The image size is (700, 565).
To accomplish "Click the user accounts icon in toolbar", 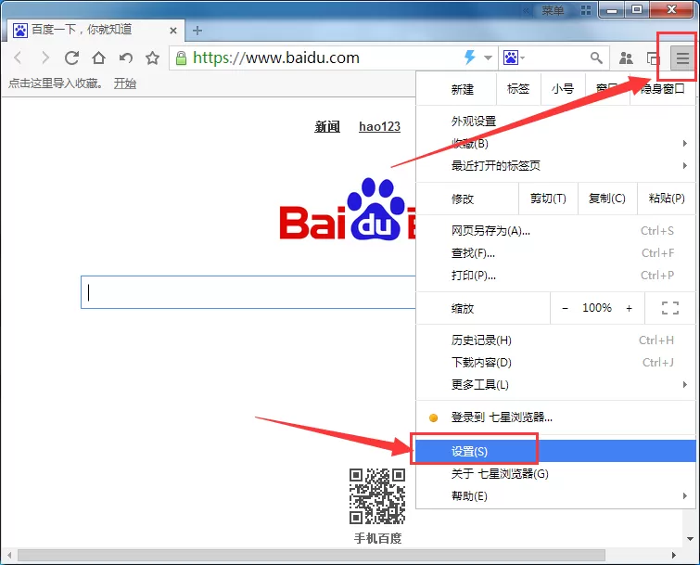I will (x=627, y=58).
